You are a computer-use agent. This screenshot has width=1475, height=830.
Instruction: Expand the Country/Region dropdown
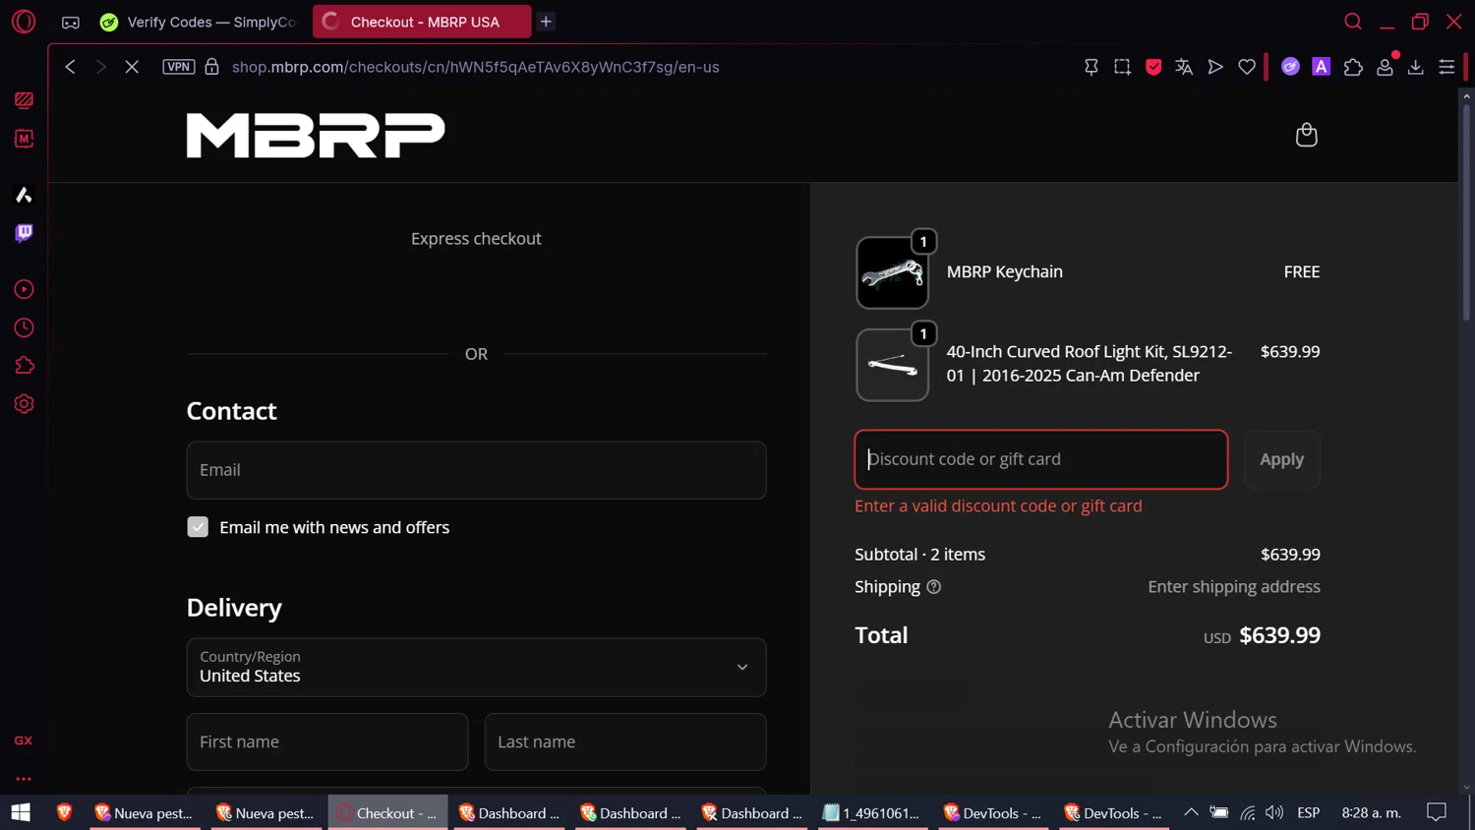[476, 668]
